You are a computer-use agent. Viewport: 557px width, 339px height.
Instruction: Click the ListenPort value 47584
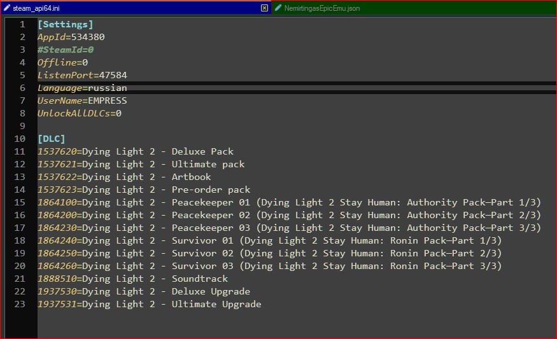click(x=113, y=75)
